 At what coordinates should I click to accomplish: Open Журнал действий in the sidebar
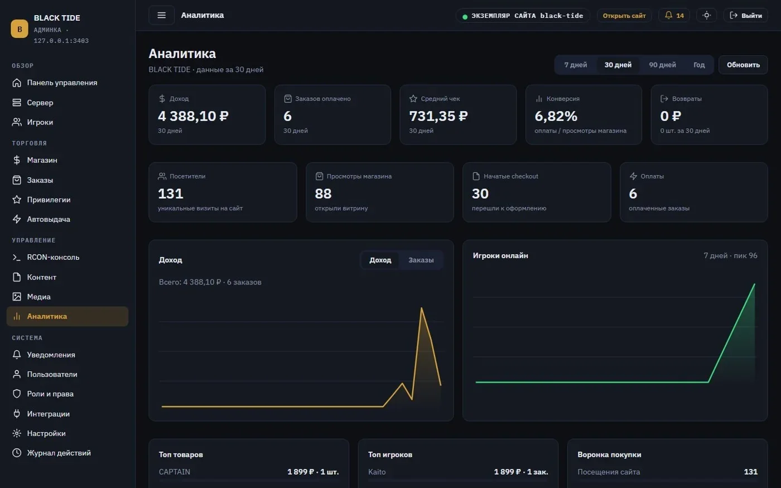coord(68,453)
